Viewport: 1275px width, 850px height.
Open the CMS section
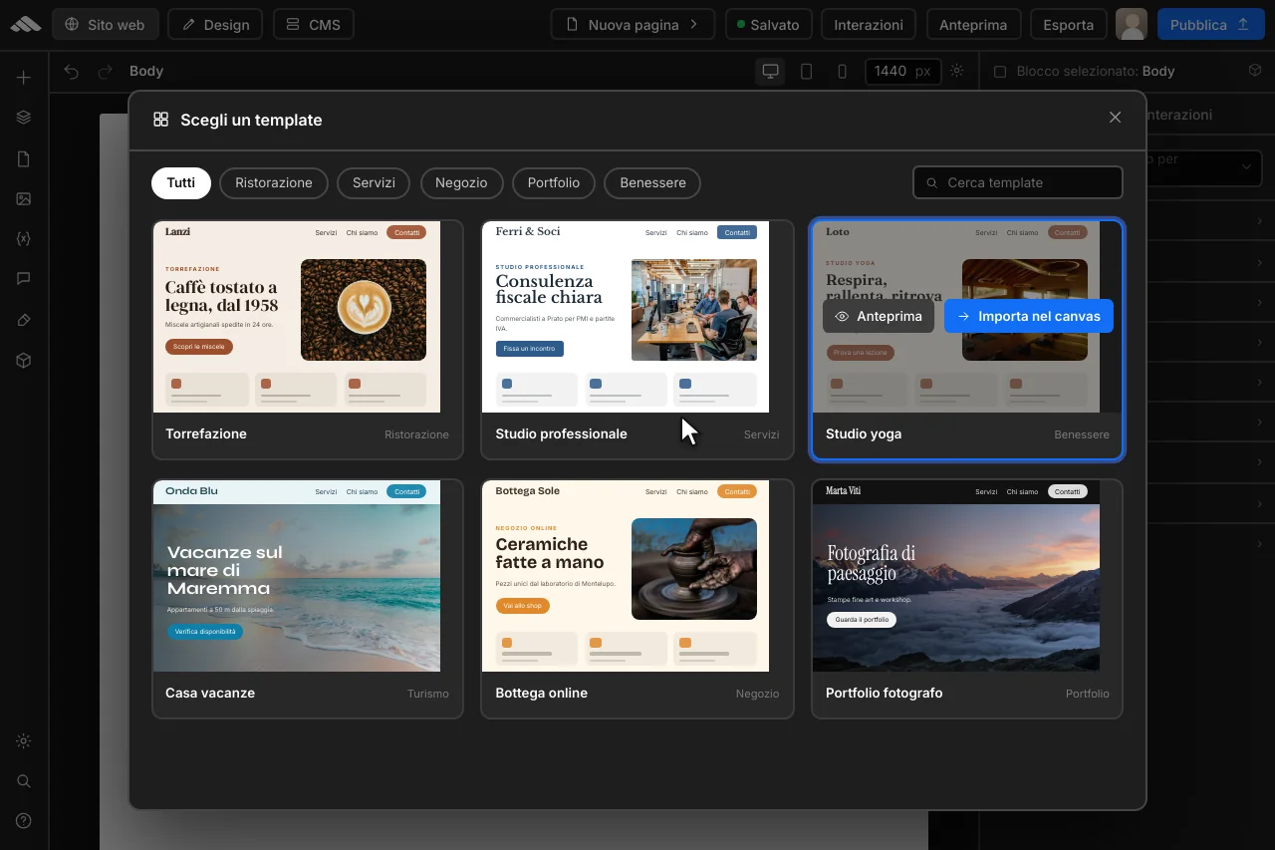pyautogui.click(x=313, y=25)
